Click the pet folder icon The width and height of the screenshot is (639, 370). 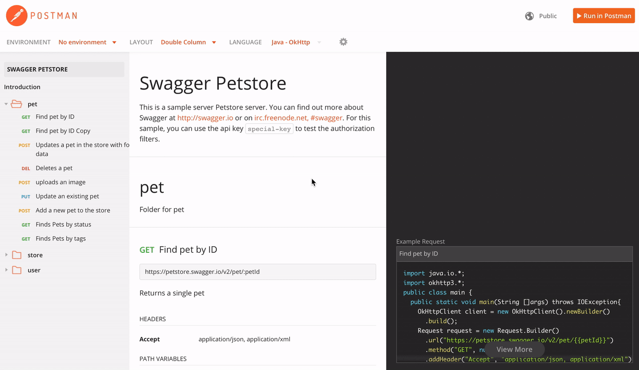(x=16, y=104)
